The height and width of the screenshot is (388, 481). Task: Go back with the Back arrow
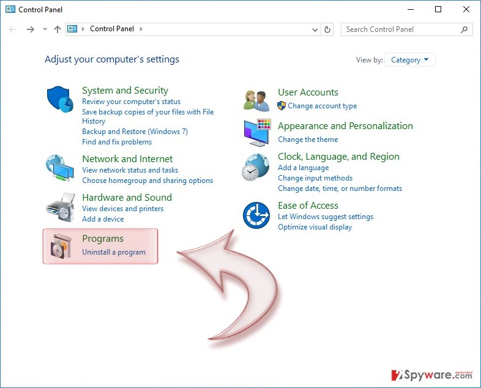tap(13, 29)
